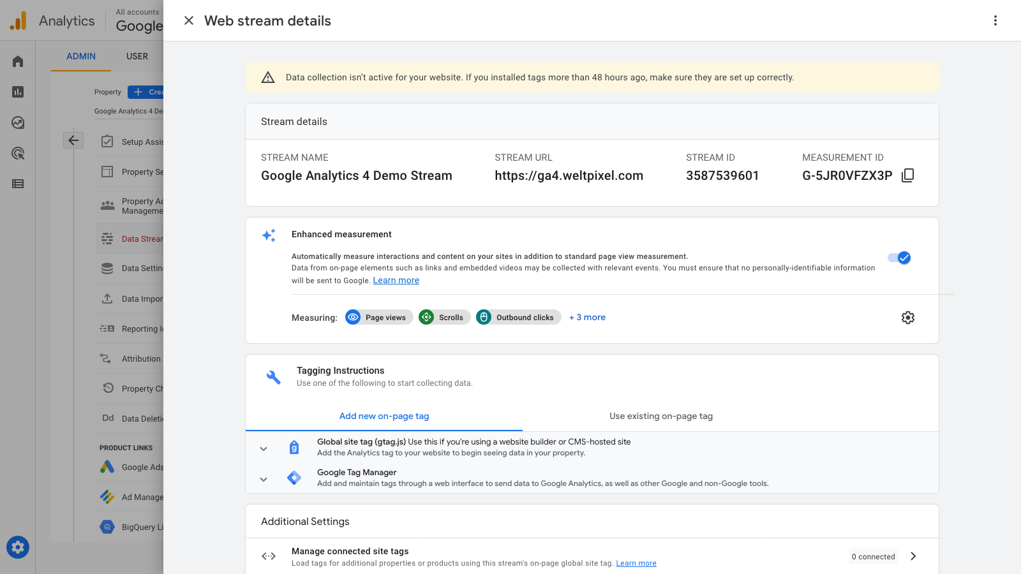Click the Google Tag Manager diamond icon

tap(294, 478)
